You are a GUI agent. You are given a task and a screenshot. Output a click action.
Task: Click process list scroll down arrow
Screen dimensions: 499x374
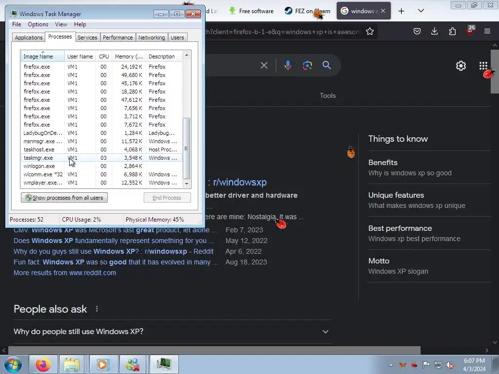(187, 184)
